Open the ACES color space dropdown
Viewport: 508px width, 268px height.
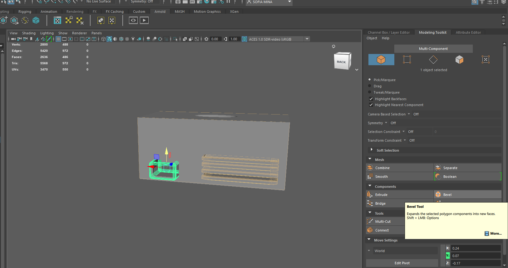point(307,39)
